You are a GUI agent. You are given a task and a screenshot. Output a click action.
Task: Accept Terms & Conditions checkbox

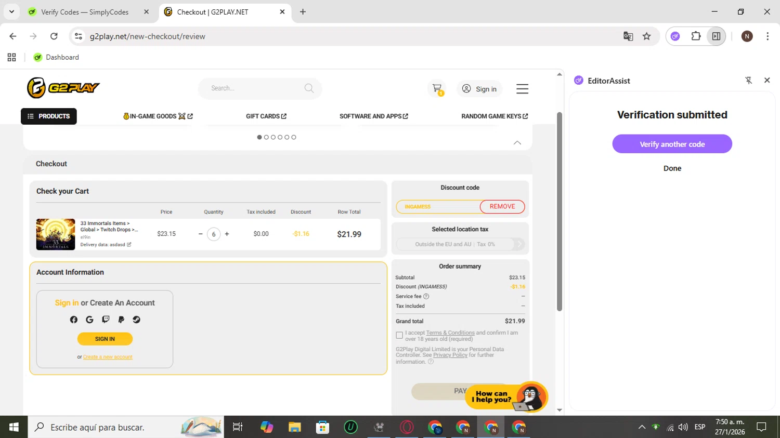(x=399, y=335)
